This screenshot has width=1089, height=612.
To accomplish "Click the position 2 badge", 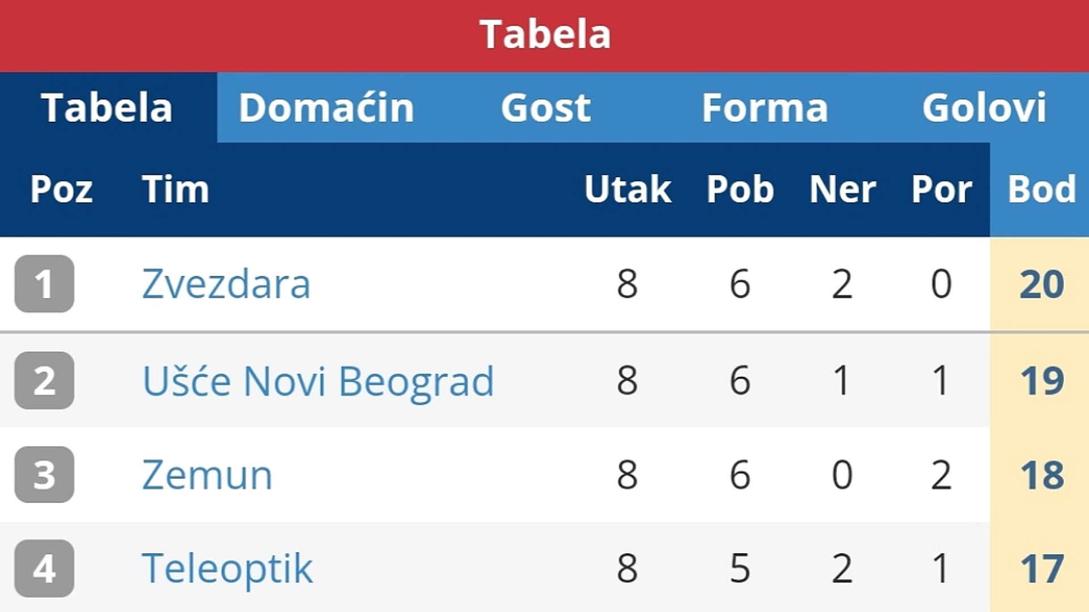I will click(44, 380).
